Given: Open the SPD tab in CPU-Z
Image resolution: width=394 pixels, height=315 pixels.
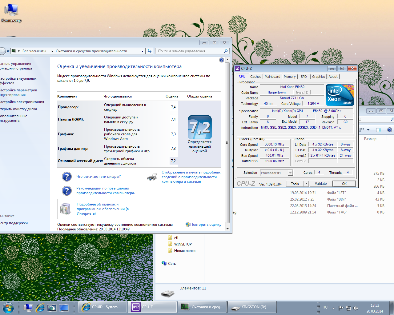Looking at the screenshot, I should tap(304, 77).
